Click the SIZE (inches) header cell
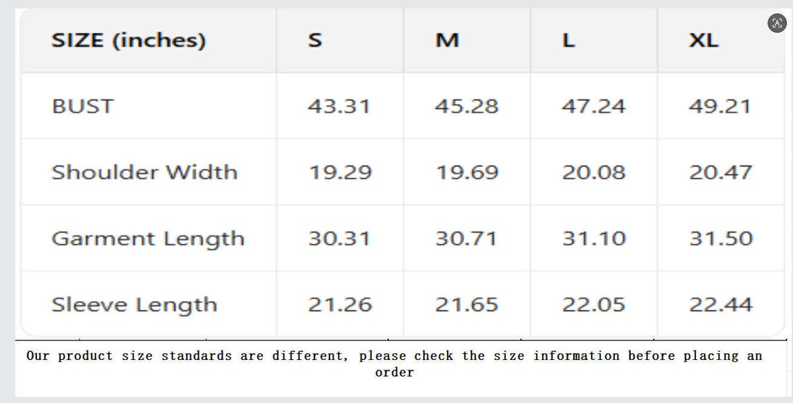The width and height of the screenshot is (793, 403). pos(128,41)
